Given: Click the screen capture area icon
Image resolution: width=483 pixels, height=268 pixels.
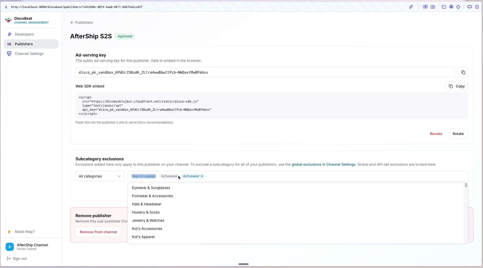Looking at the screenshot, I should (x=425, y=7).
